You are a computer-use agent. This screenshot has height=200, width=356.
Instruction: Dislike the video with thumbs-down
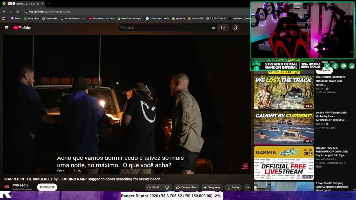click(x=167, y=187)
